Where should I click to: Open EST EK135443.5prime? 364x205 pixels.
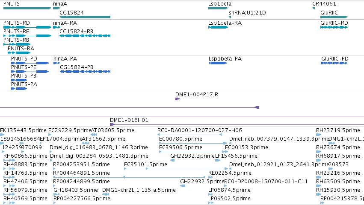pyautogui.click(x=23, y=130)
